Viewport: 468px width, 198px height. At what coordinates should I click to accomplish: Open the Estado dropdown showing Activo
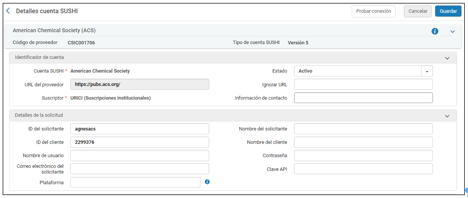pos(427,71)
